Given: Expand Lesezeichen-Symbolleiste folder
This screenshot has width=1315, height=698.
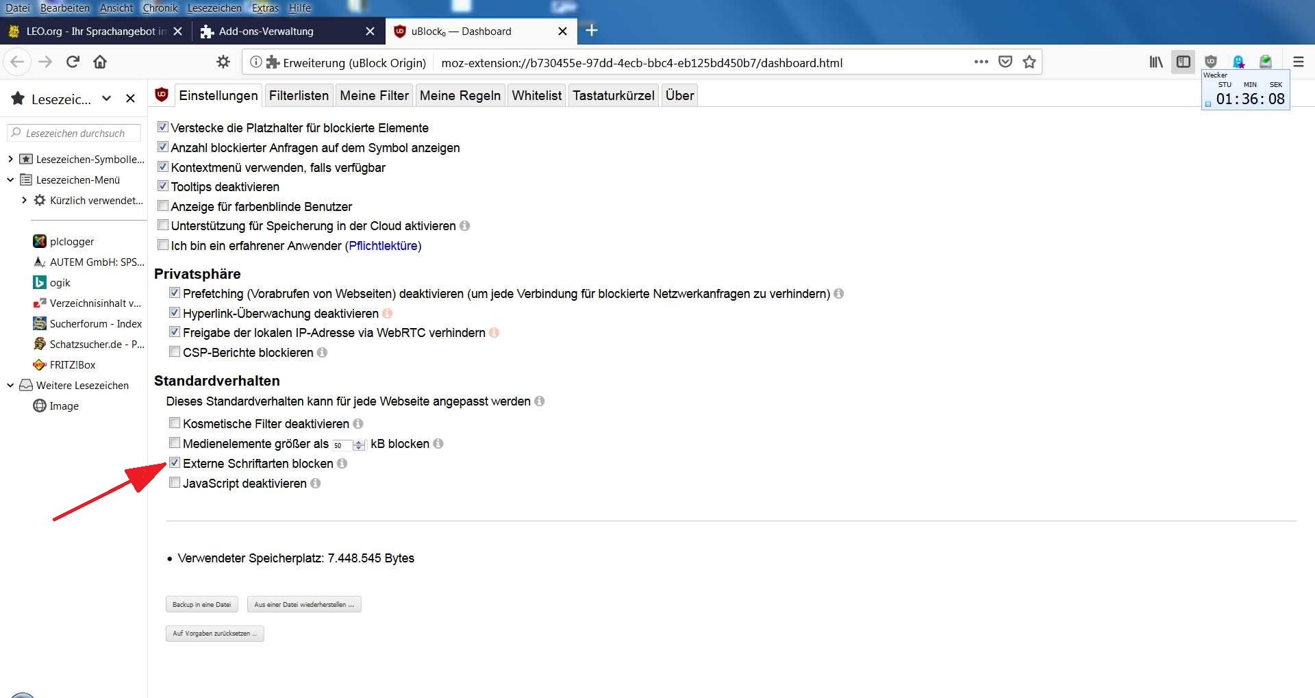Looking at the screenshot, I should [x=10, y=159].
